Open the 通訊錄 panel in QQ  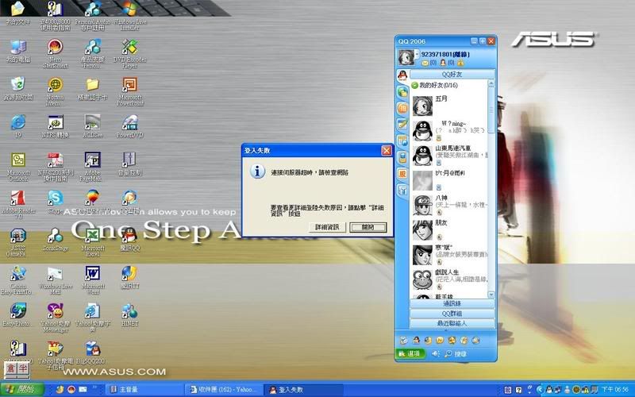coord(452,303)
